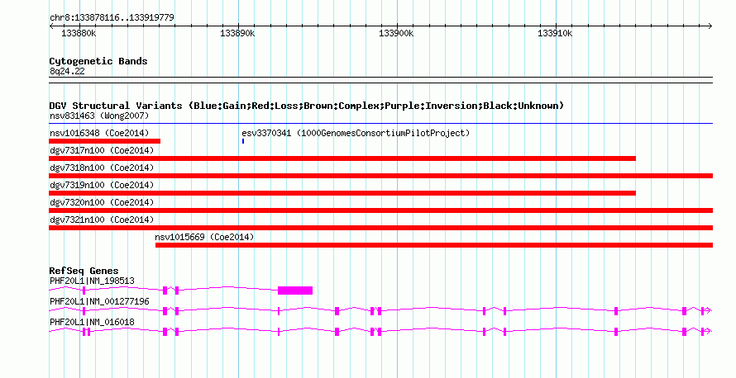Viewport: 736px width, 378px height.
Task: Click the 133880k ruler position label
Action: (x=79, y=33)
